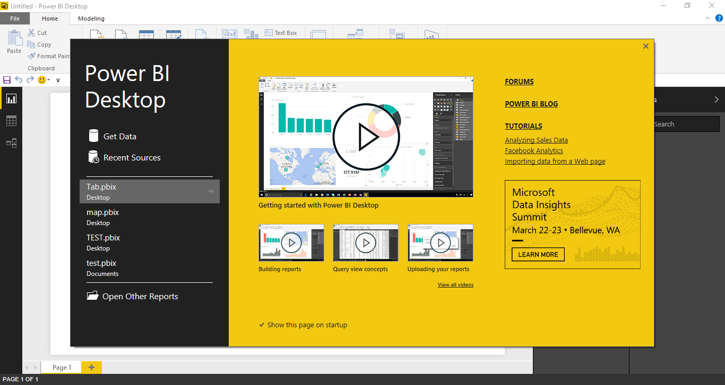Click the Undo arrow icon

pos(19,80)
